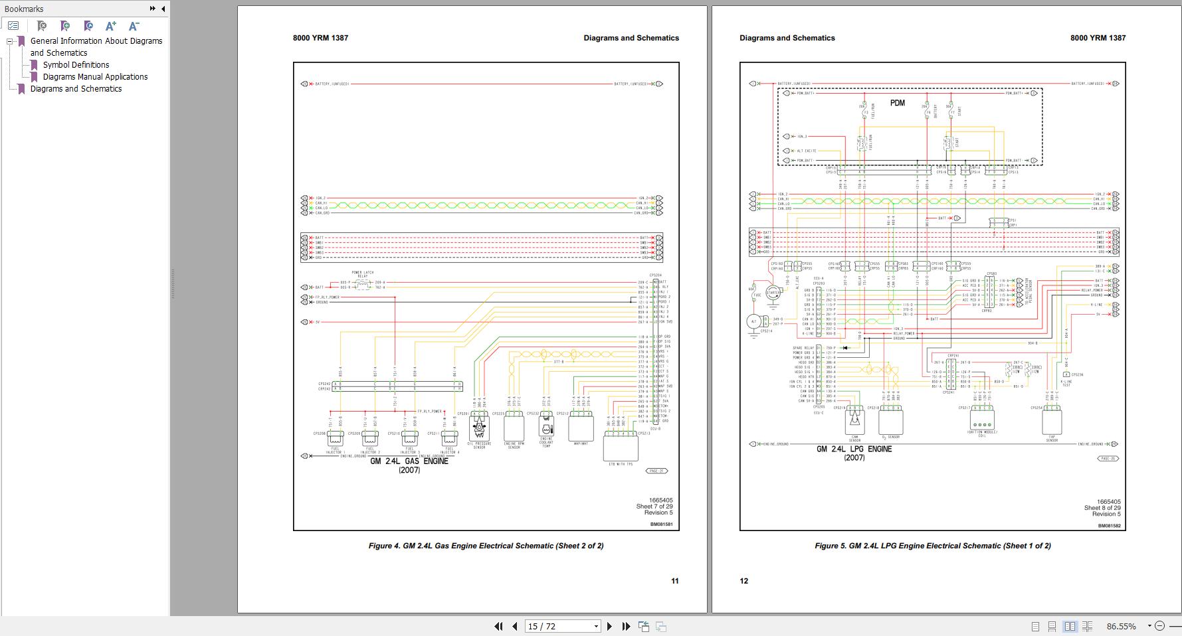The height and width of the screenshot is (636, 1182).
Task: Open the bookmark options list icon
Action: [x=13, y=26]
